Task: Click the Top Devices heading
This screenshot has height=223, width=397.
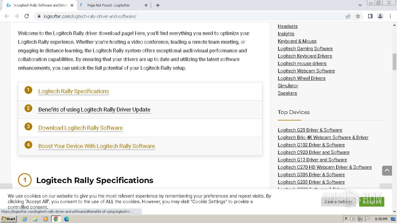Action: pyautogui.click(x=294, y=112)
